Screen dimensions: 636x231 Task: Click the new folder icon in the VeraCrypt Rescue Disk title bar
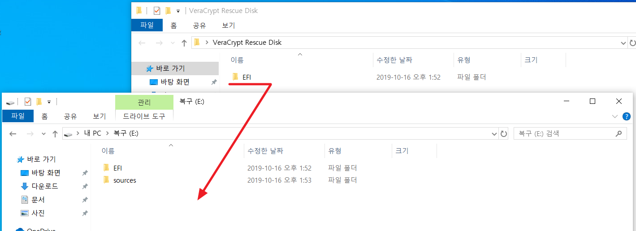168,10
